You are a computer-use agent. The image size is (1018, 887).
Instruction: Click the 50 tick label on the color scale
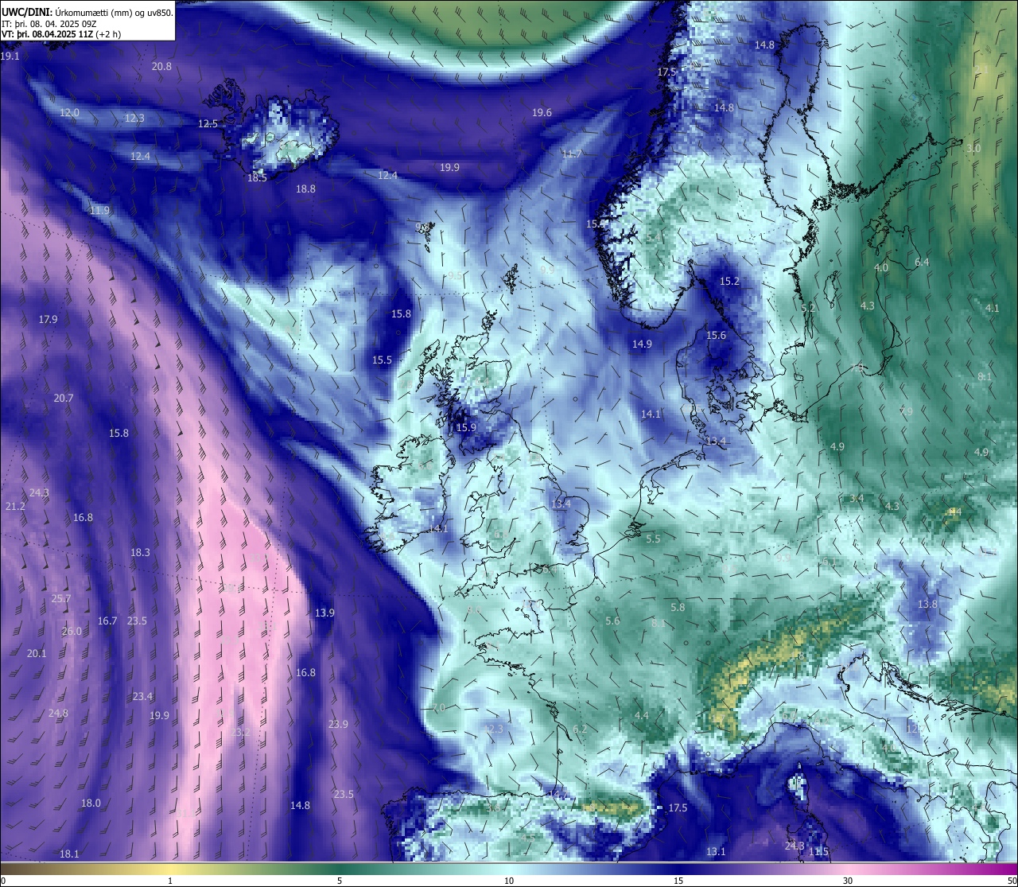click(x=1012, y=881)
